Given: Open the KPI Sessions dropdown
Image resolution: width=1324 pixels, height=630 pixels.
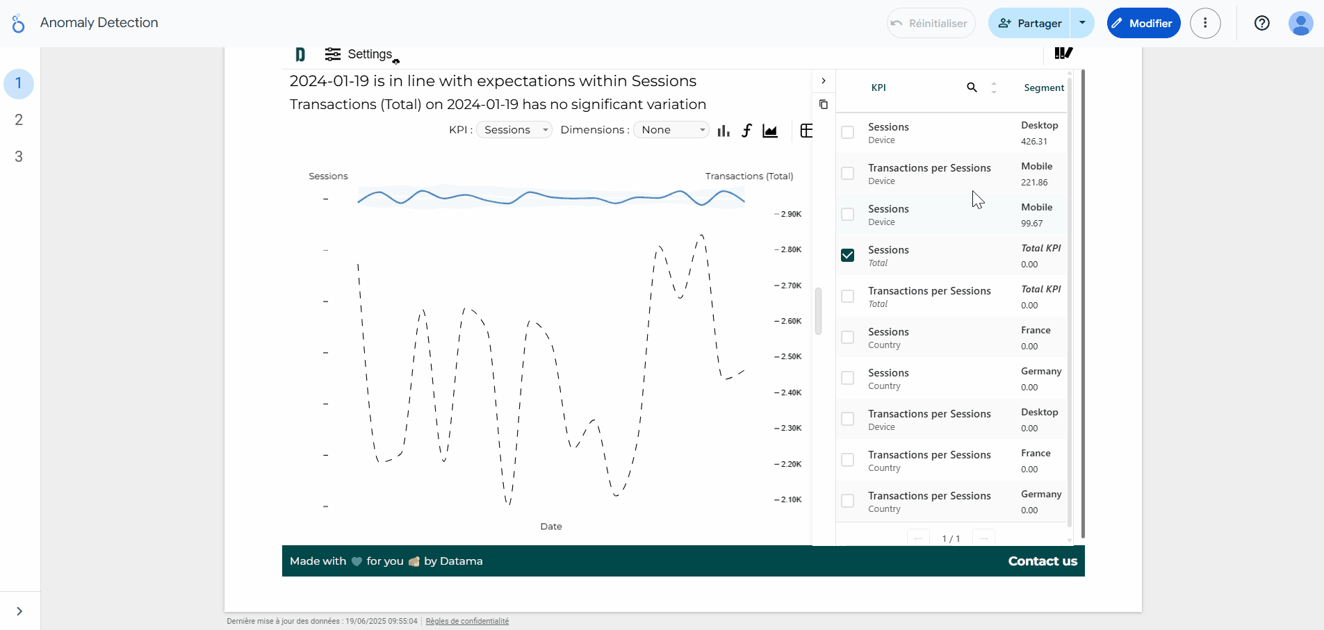Looking at the screenshot, I should (514, 130).
